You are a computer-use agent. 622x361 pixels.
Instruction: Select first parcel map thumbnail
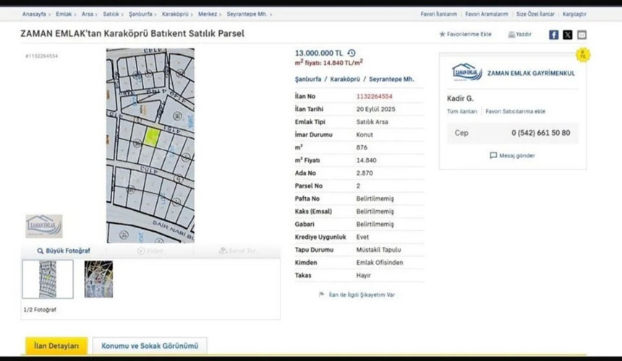coord(48,279)
